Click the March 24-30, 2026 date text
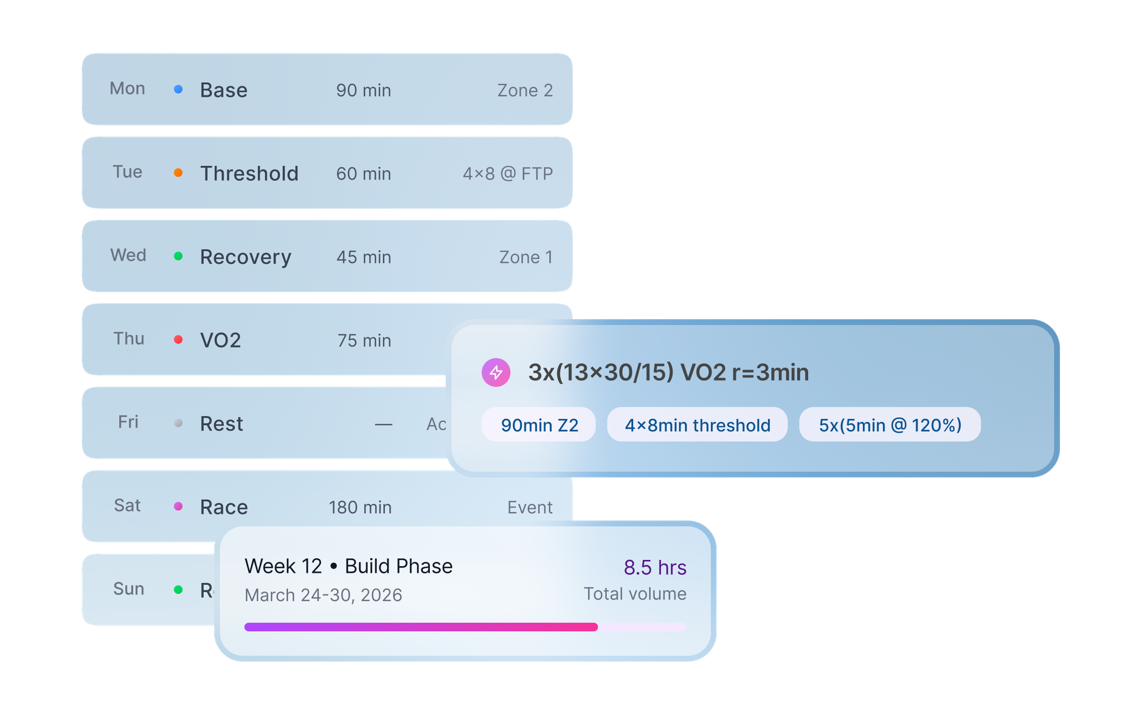Viewport: 1136px width, 709px height. click(x=322, y=595)
